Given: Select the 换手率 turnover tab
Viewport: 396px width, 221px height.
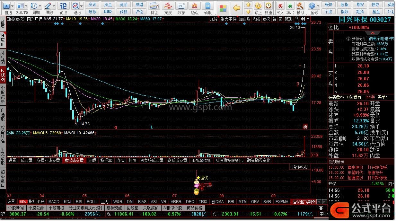Looking at the screenshot, I should pos(106,160).
